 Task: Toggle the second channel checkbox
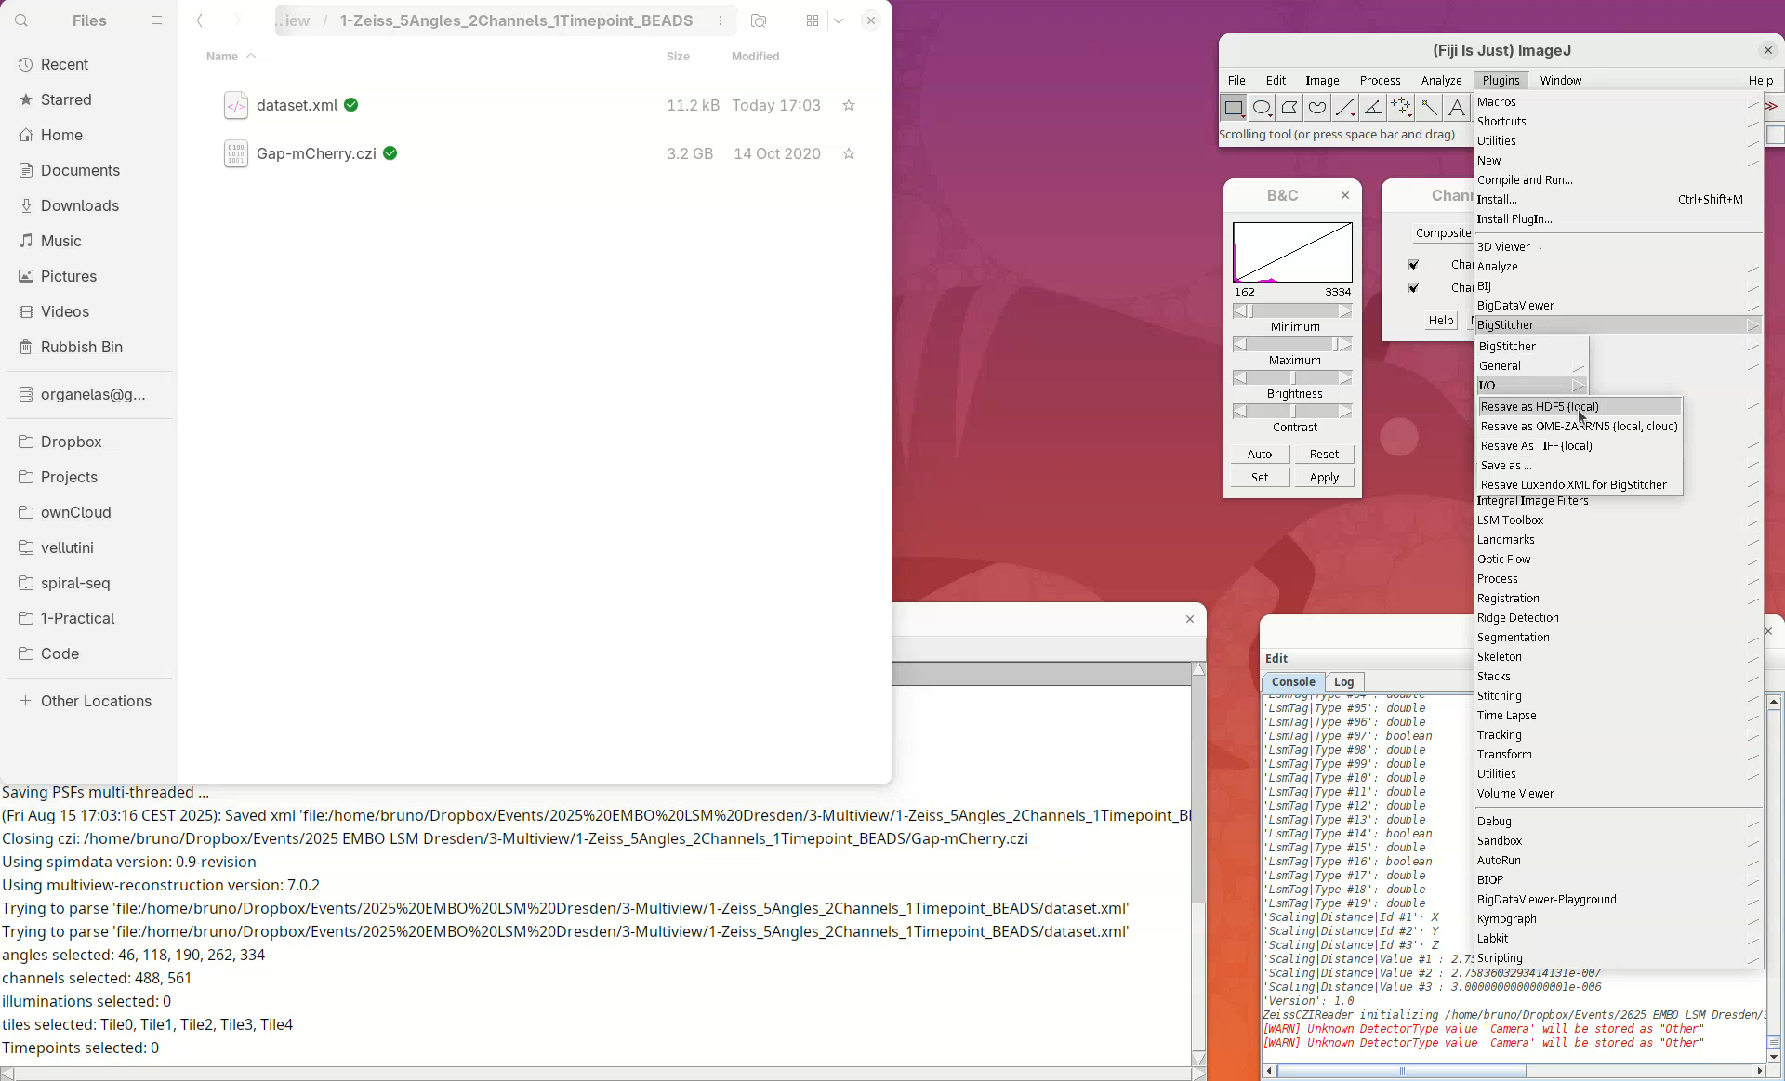tap(1414, 288)
